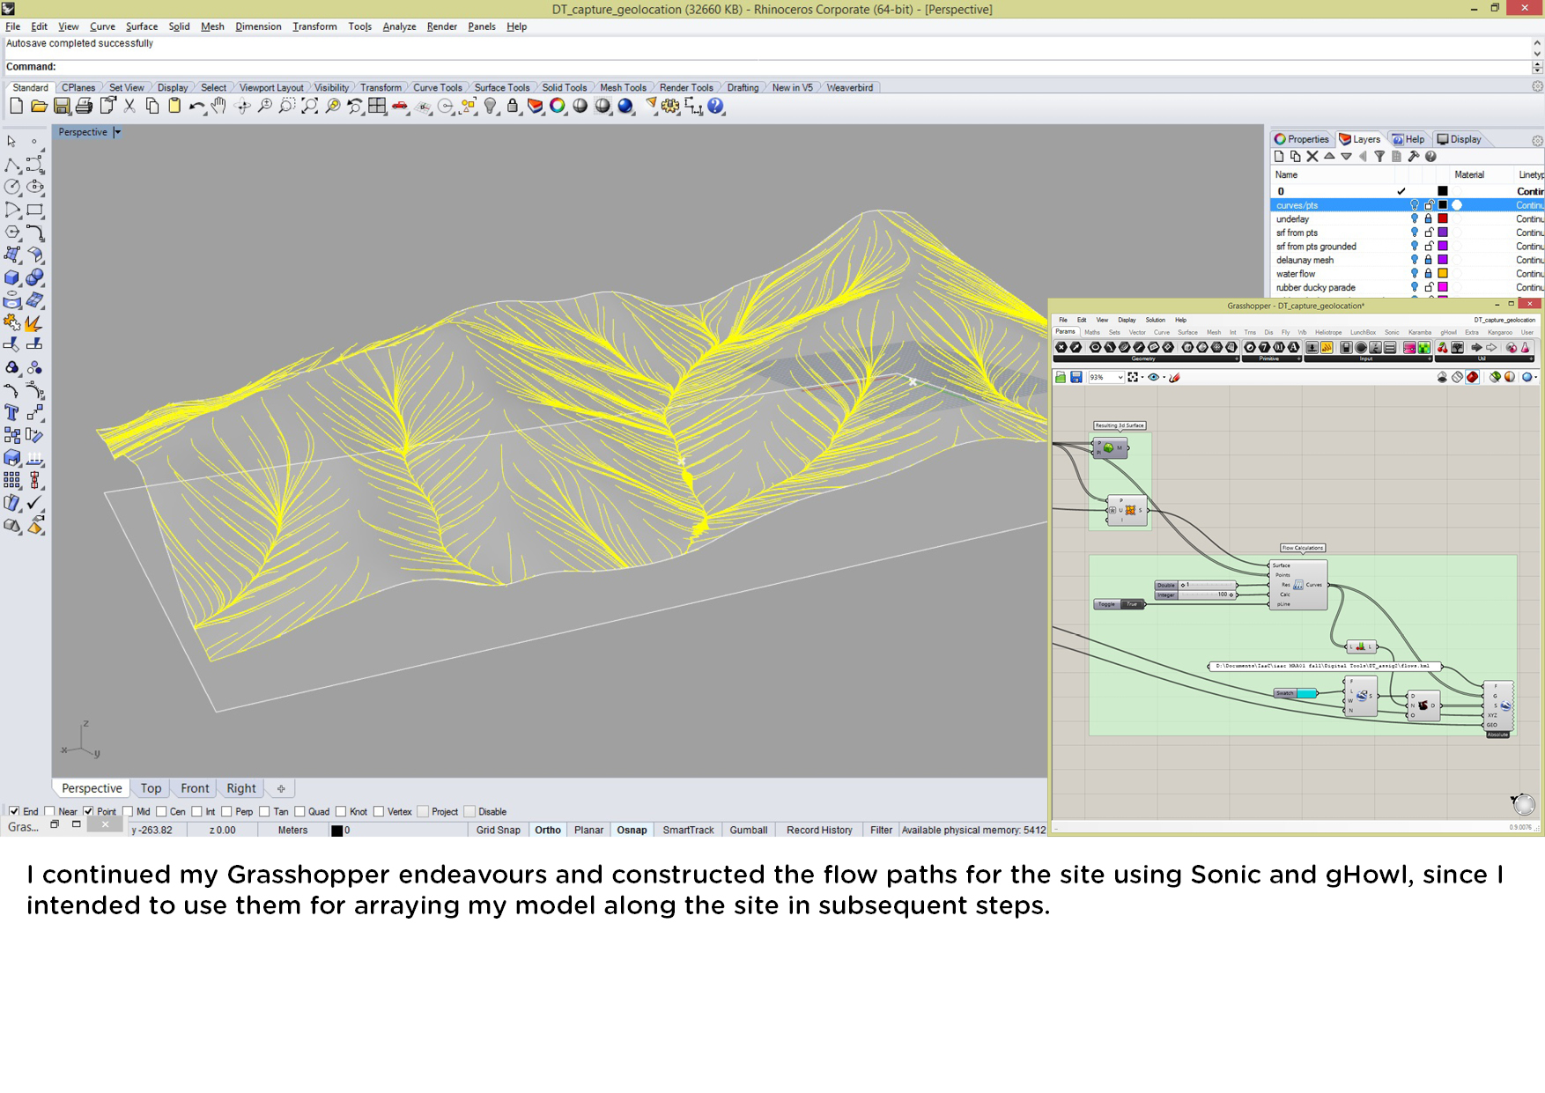The image size is (1545, 1093).
Task: Click the Zoom Extents toolbar icon
Action: coord(309,107)
